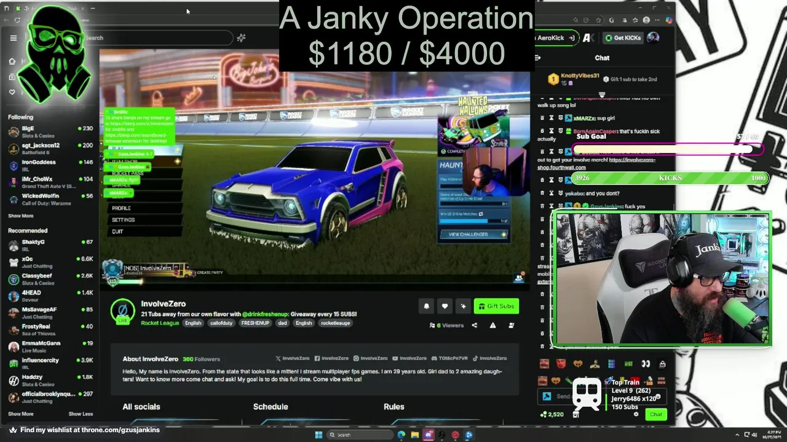Open IronGoddess channel in Following
The image size is (787, 442).
click(50, 165)
